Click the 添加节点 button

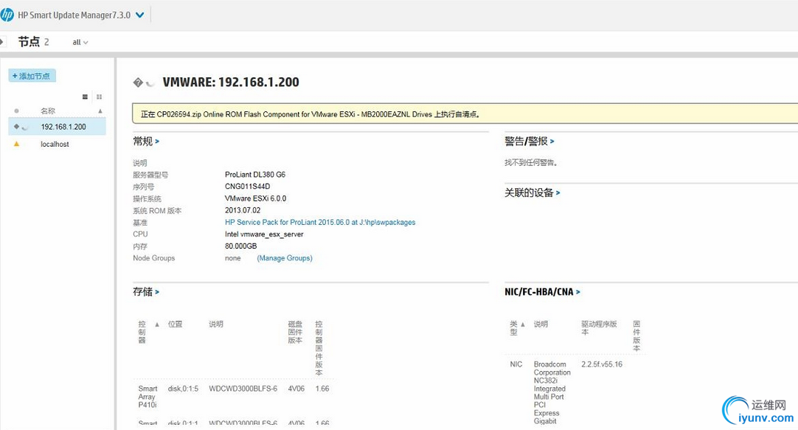(32, 76)
